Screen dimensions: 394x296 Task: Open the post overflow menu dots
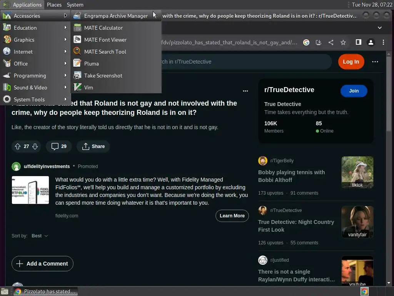pos(245,91)
